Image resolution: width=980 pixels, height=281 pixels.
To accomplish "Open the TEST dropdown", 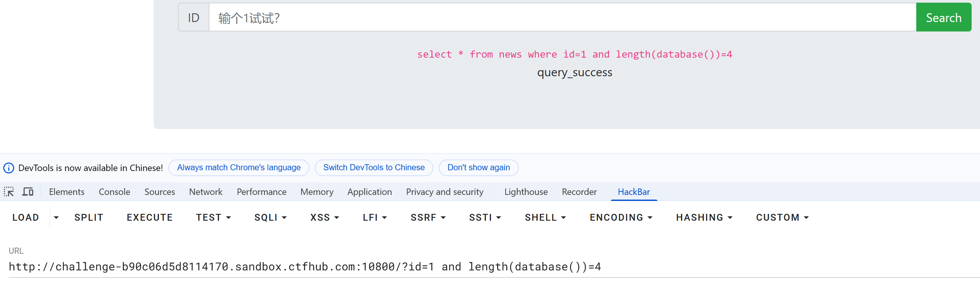I will point(213,218).
